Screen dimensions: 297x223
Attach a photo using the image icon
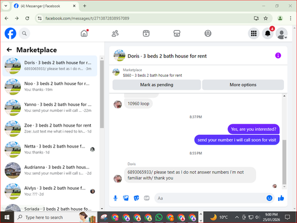(x=126, y=198)
